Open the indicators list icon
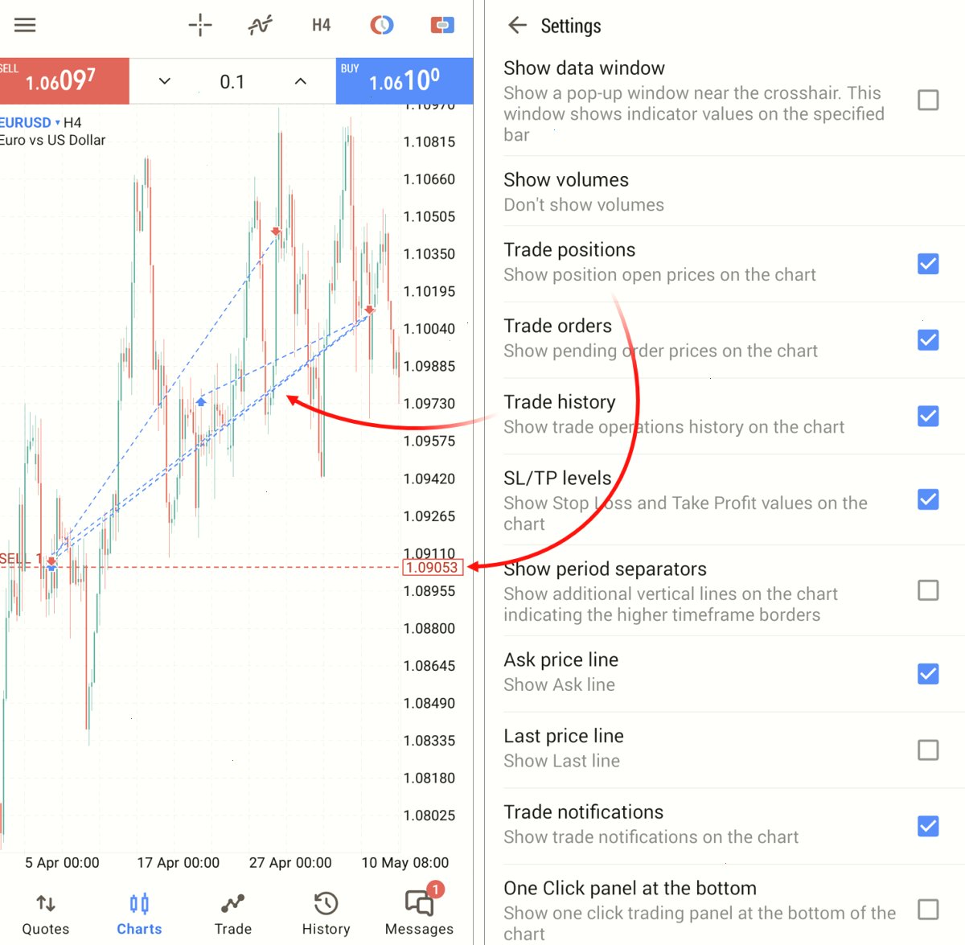The height and width of the screenshot is (945, 965). 260,26
